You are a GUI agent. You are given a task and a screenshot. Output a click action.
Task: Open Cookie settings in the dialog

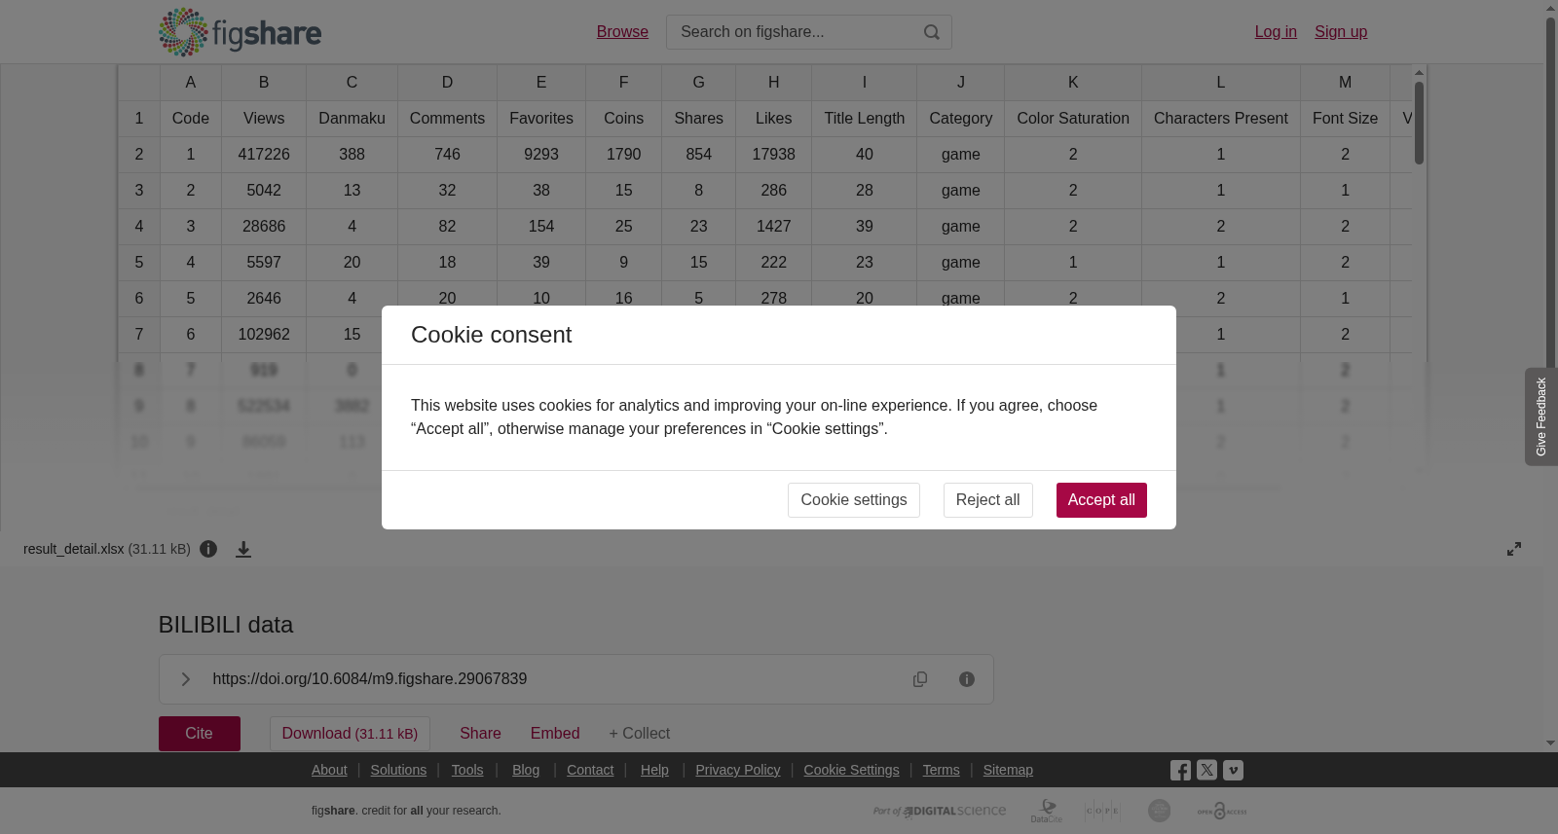(854, 500)
